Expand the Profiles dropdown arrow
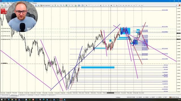The width and height of the screenshot is (181, 101). coord(7,5)
